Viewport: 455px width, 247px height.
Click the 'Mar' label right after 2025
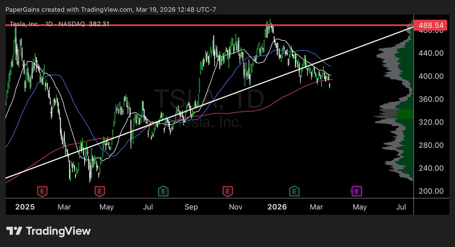64,207
